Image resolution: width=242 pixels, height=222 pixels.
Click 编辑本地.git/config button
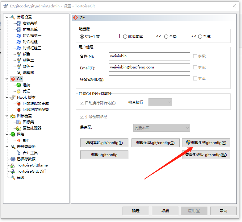point(104,143)
